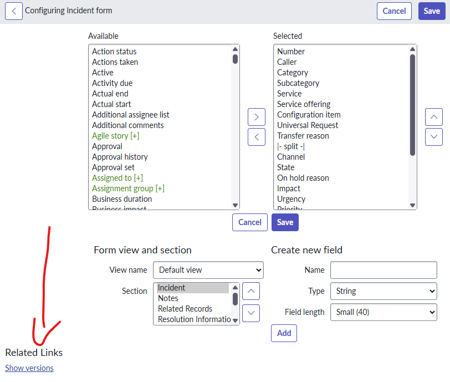Image resolution: width=450 pixels, height=382 pixels.
Task: Move the selected field down in the list
Action: pyautogui.click(x=433, y=136)
